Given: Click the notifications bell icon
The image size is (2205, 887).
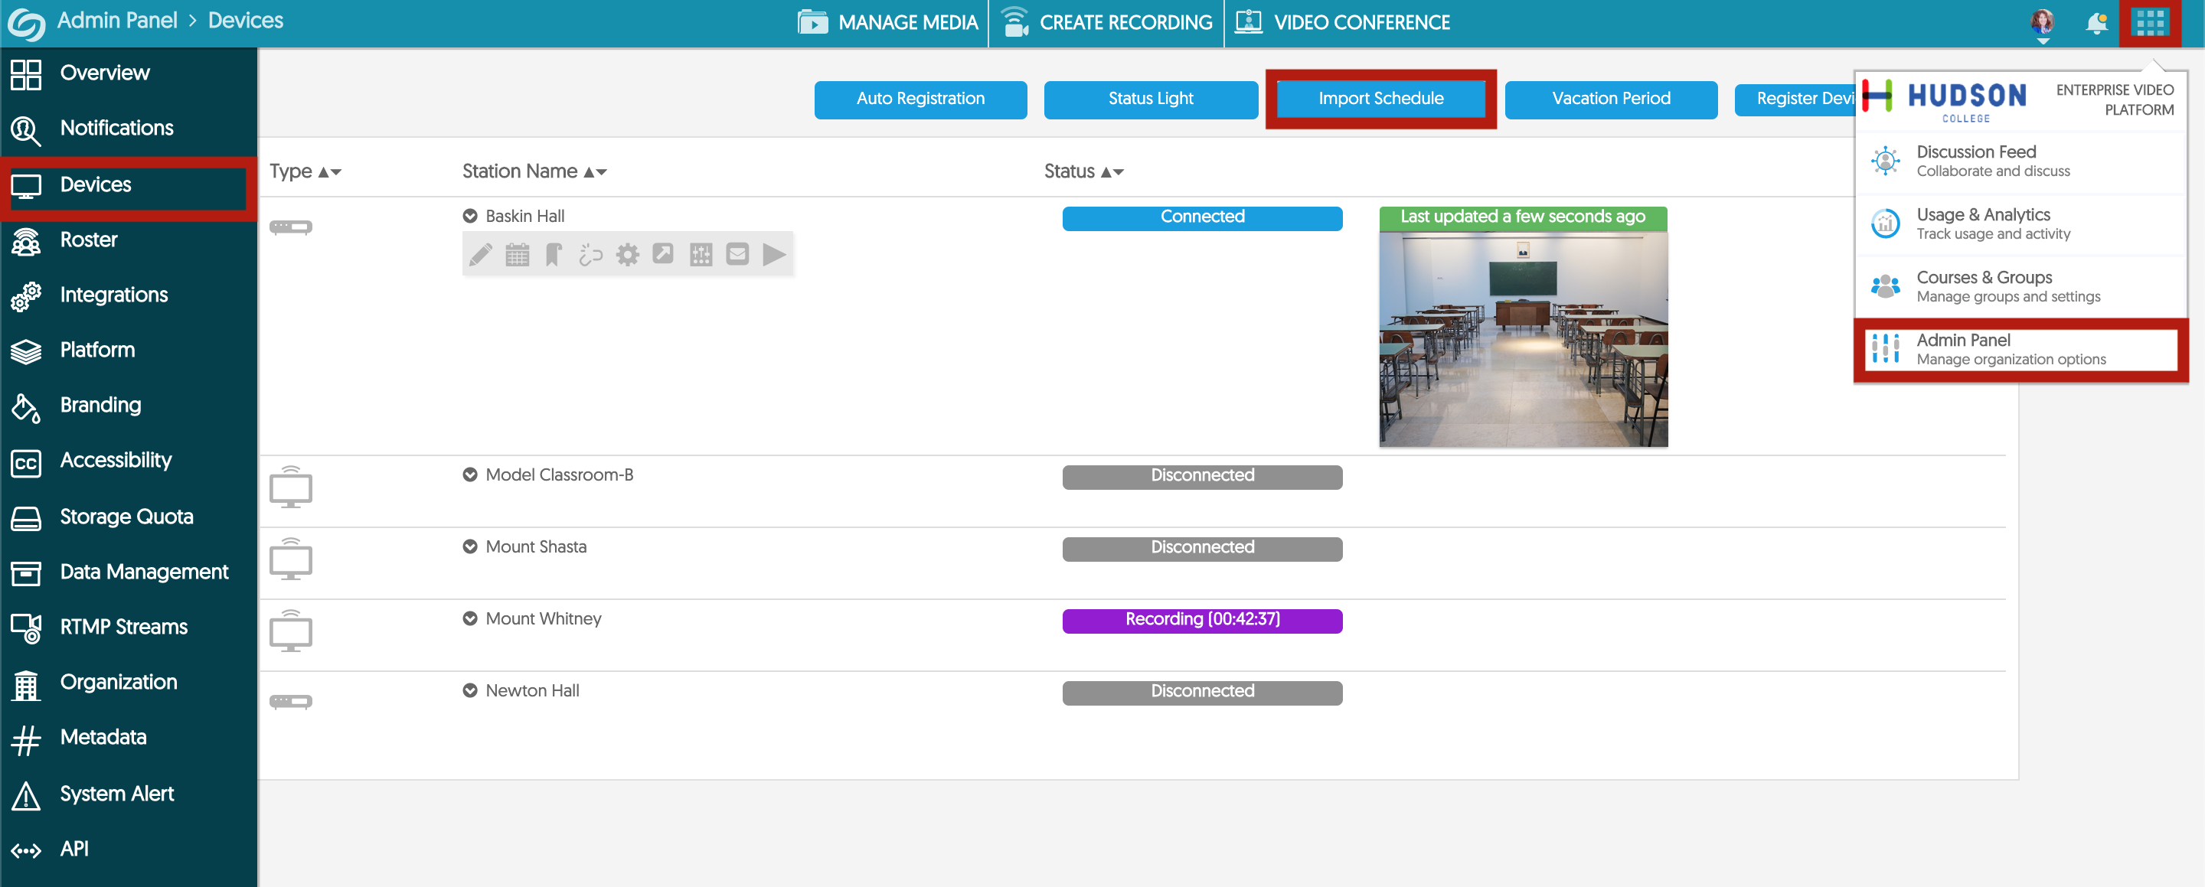Looking at the screenshot, I should point(2096,23).
